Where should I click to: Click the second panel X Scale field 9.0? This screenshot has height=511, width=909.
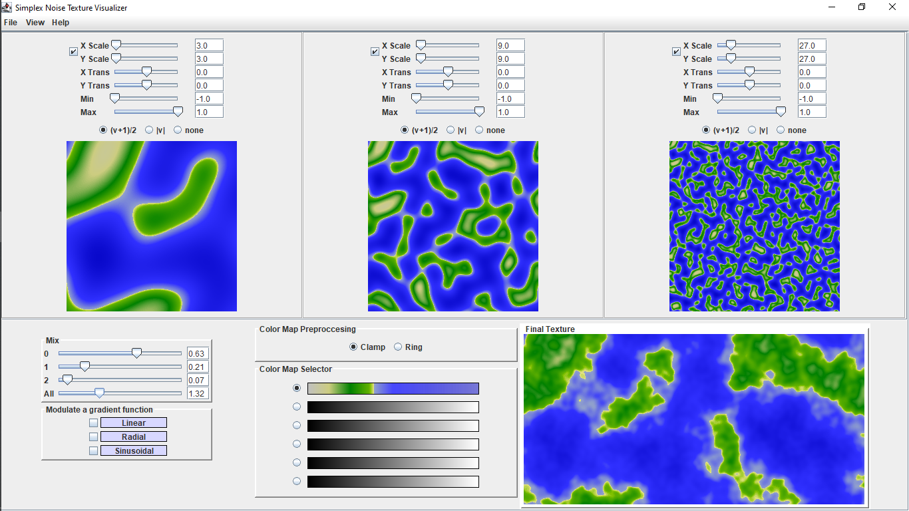[510, 45]
